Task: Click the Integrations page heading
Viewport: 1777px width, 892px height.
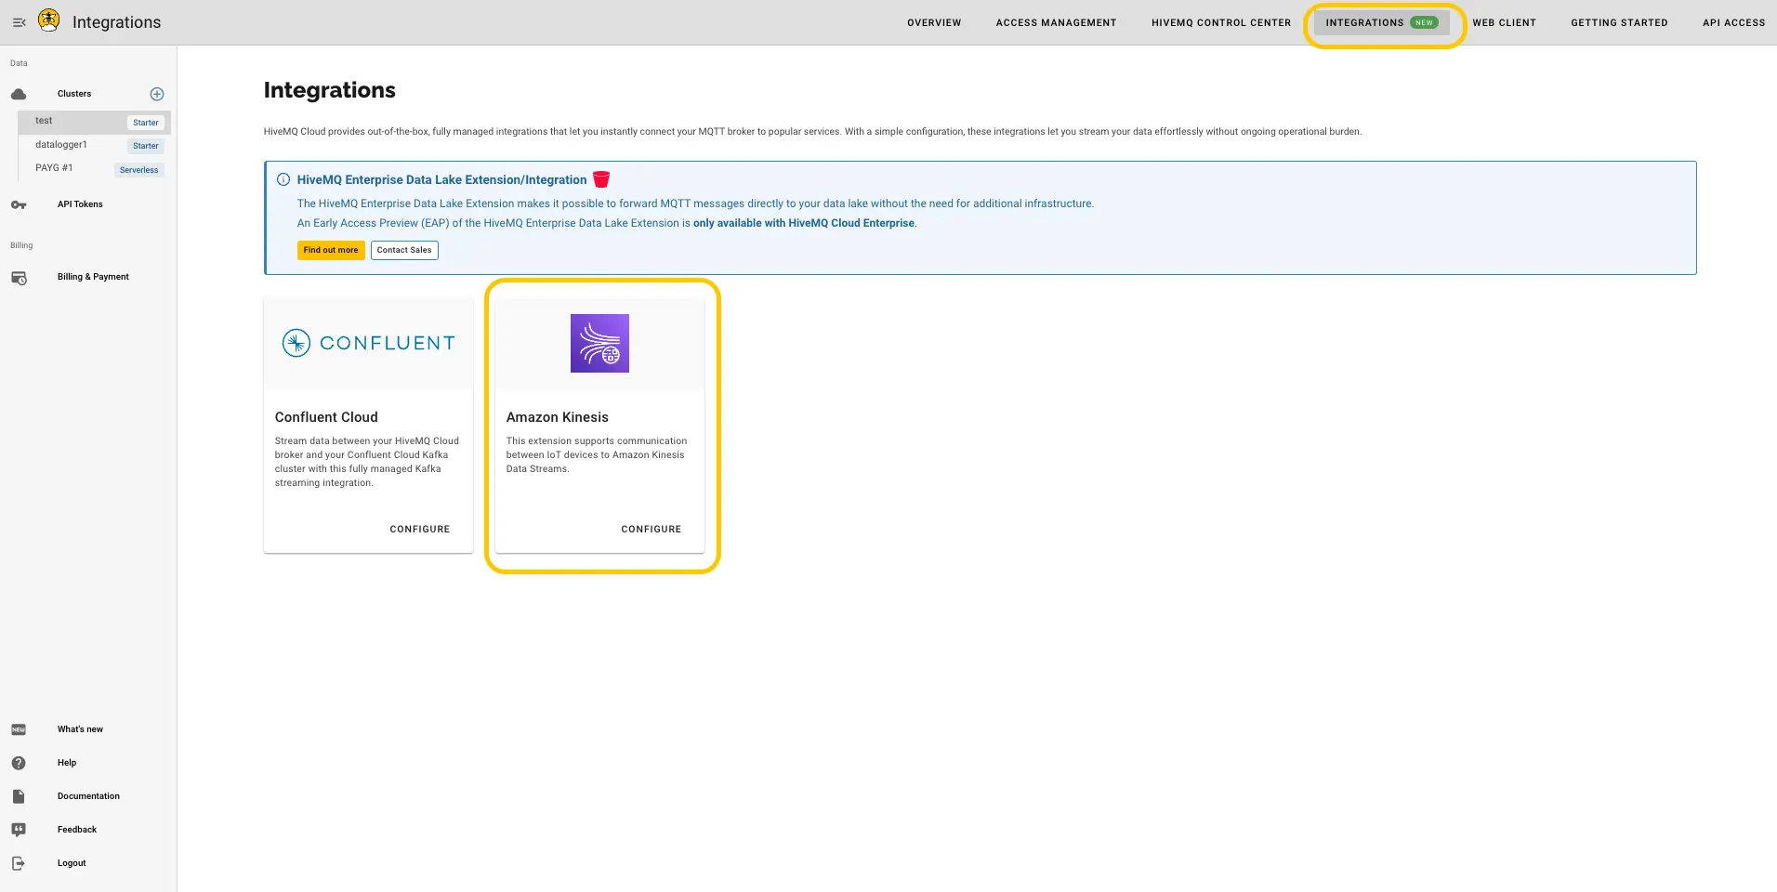Action: (x=330, y=90)
